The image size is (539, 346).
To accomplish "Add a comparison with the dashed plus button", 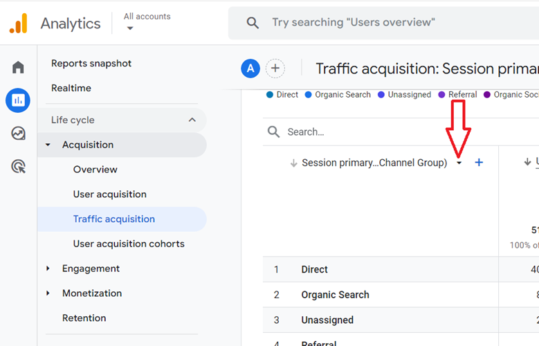I will pos(275,69).
